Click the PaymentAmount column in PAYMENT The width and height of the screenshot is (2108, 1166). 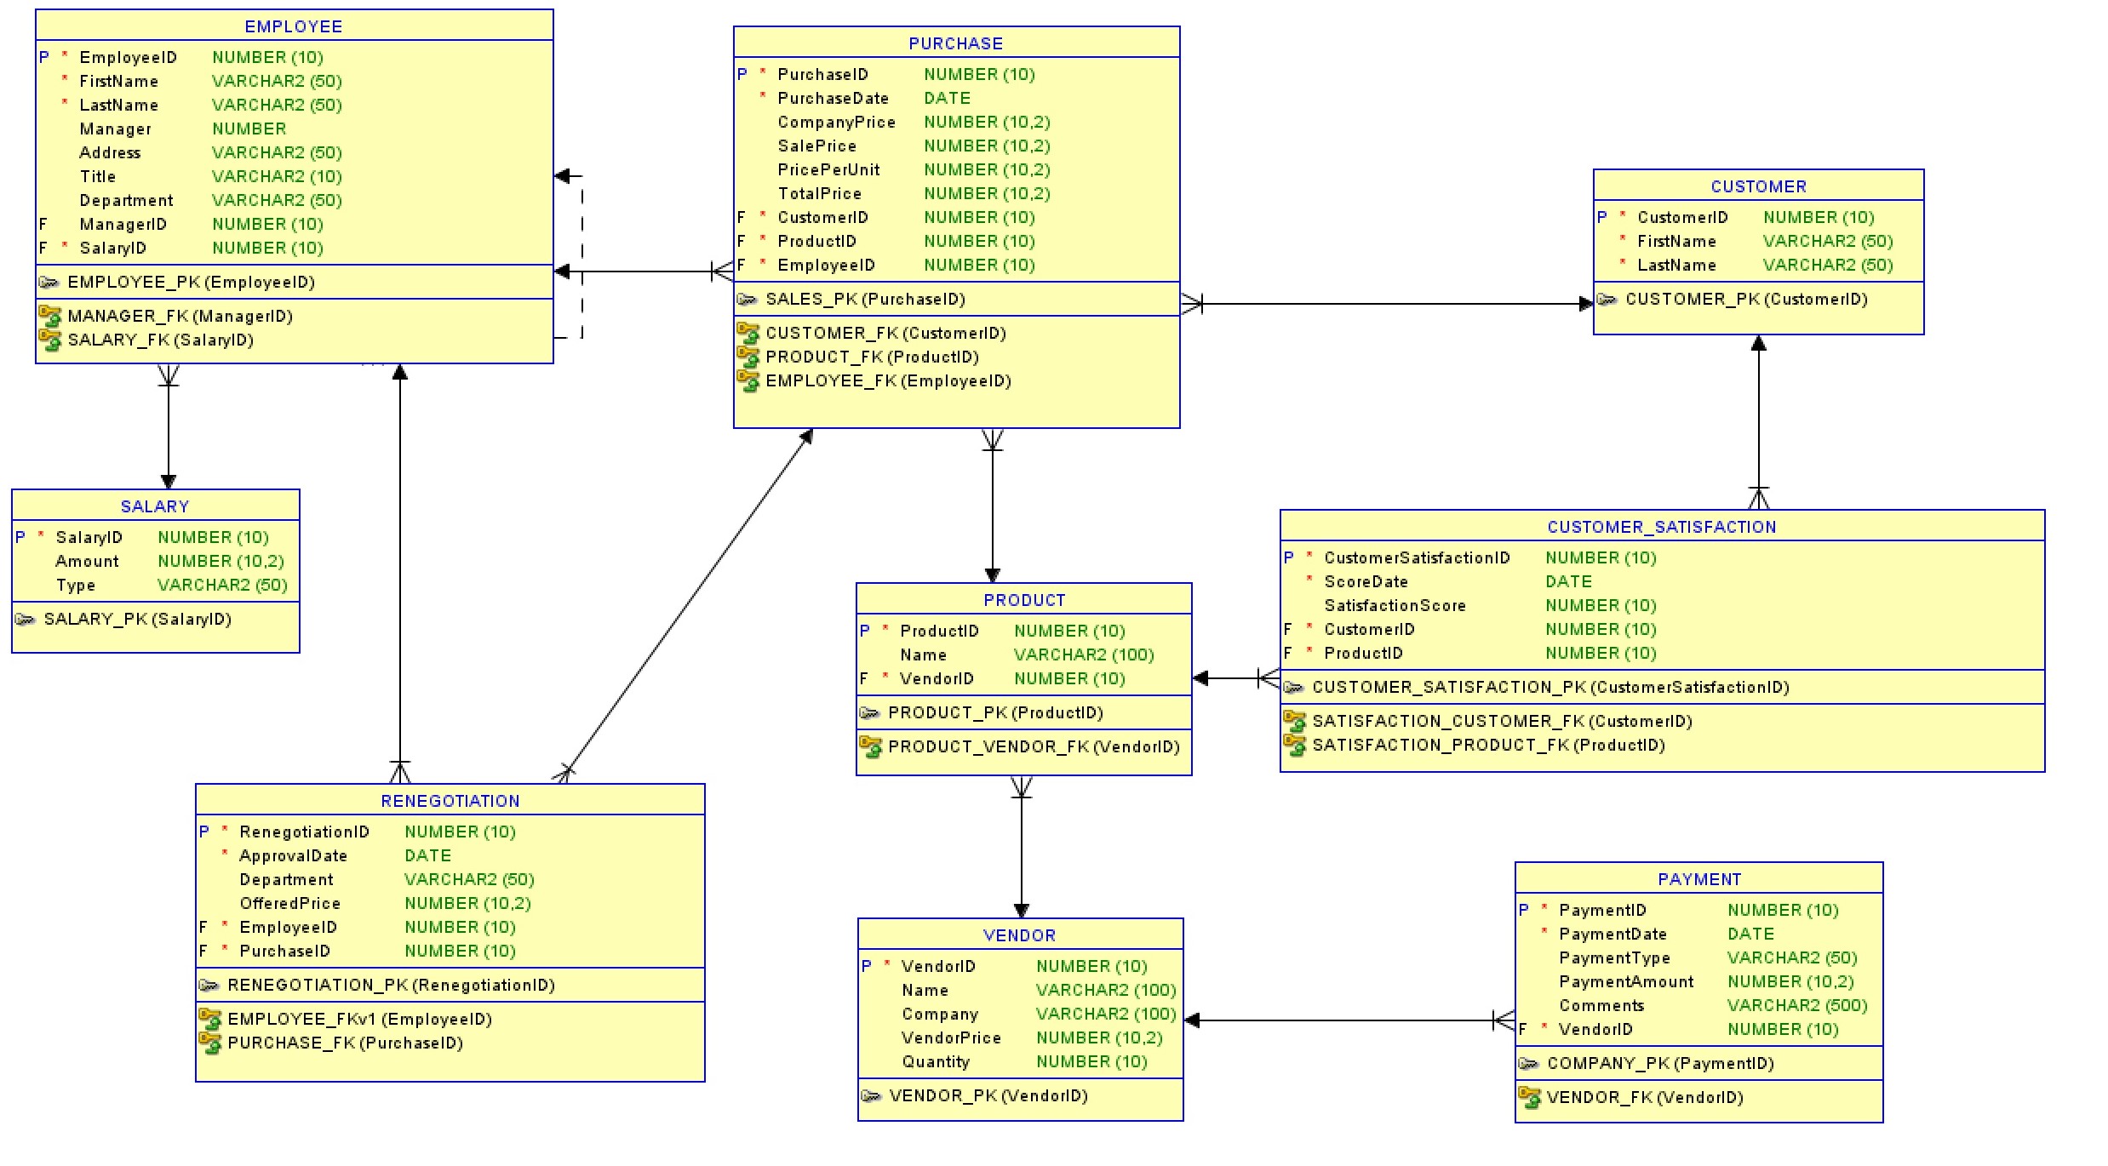pyautogui.click(x=1625, y=981)
